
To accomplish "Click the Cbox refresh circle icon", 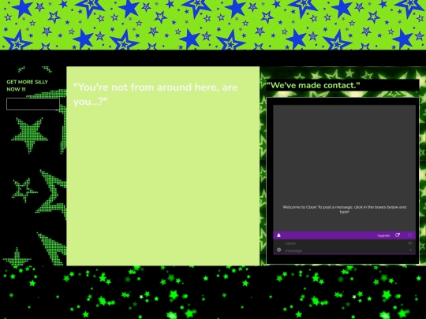I will [x=410, y=236].
